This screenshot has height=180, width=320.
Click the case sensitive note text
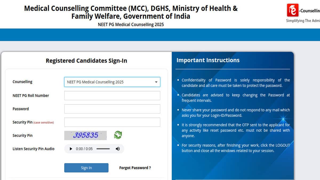click(43, 122)
